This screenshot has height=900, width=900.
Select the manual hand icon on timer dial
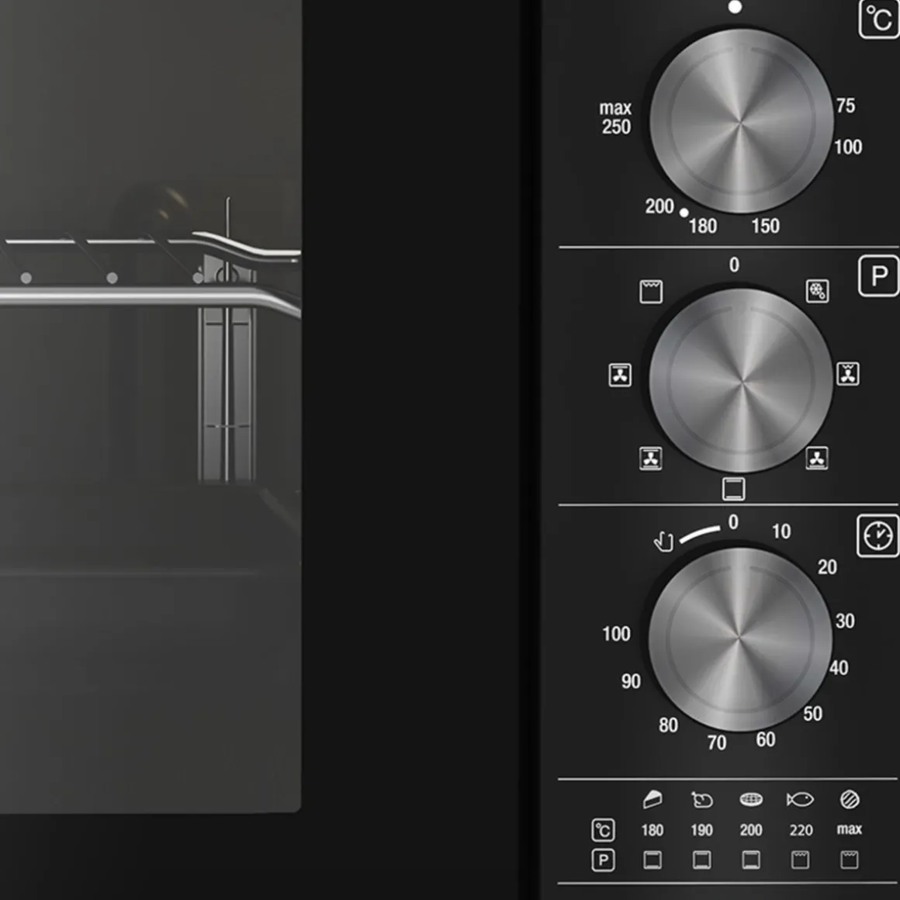point(663,541)
